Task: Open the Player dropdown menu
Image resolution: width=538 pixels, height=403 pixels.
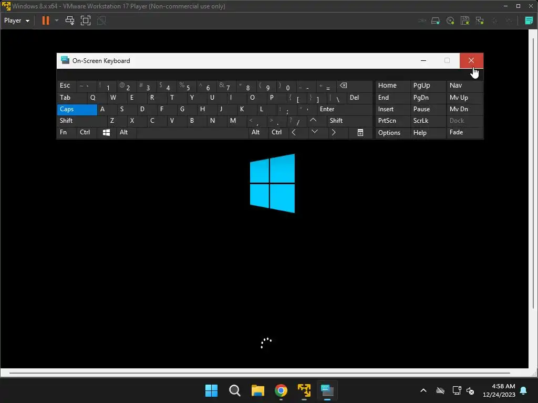Action: click(x=16, y=20)
